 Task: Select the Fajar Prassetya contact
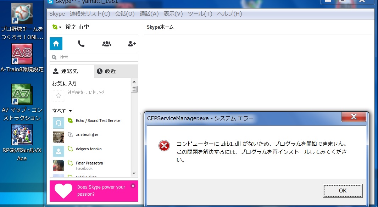89,163
